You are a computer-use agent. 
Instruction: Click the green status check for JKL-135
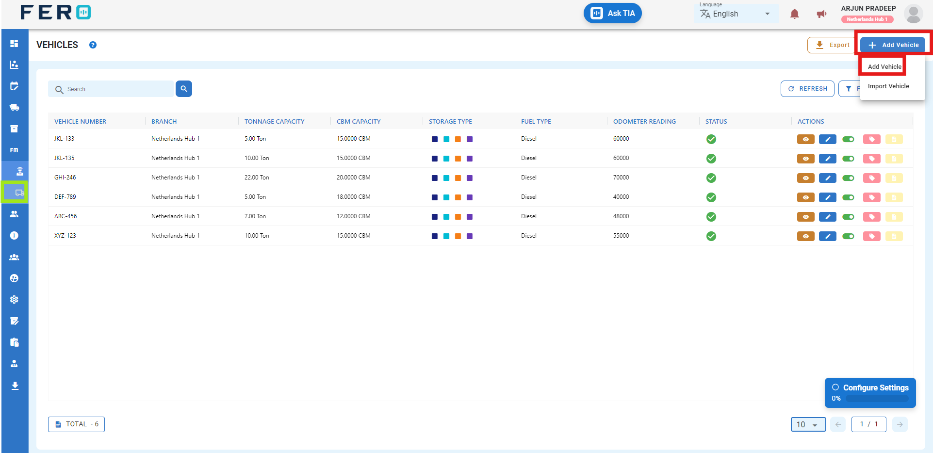tap(711, 159)
